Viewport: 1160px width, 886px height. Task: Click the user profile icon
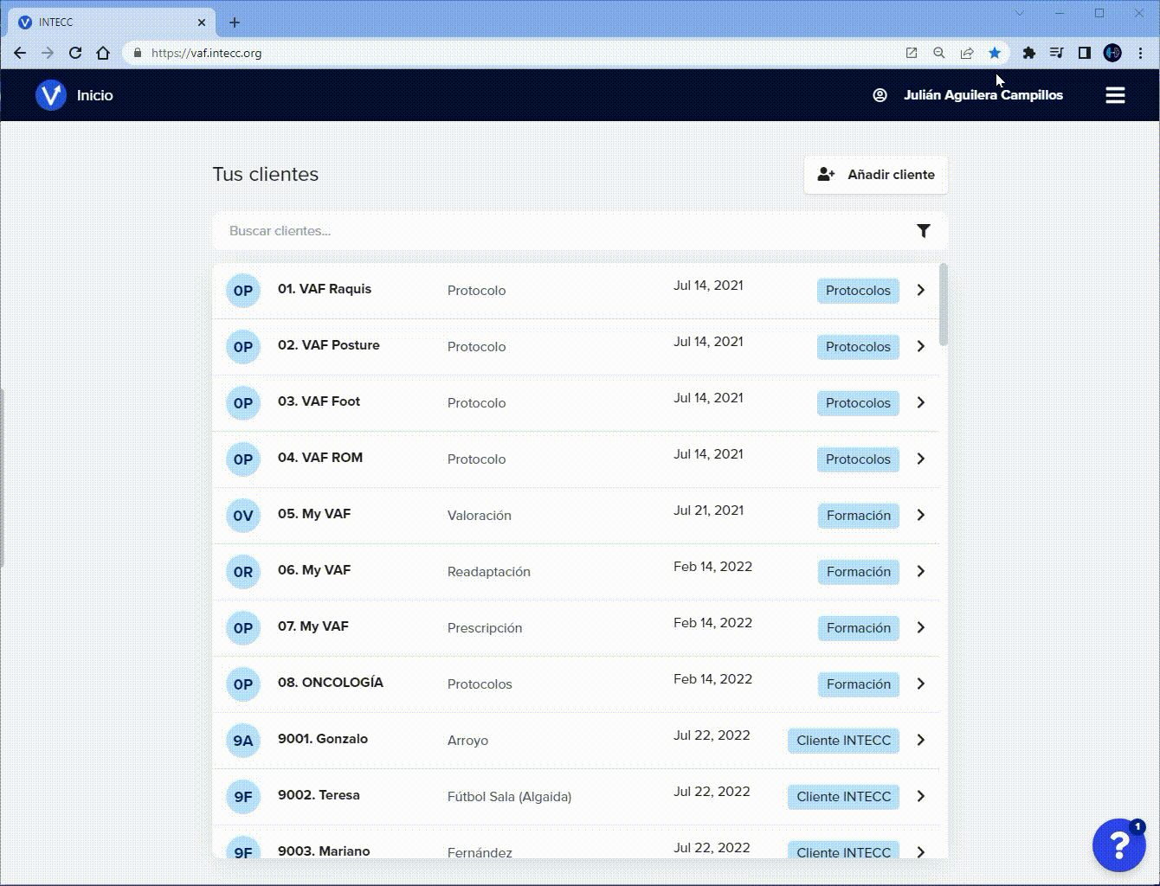880,95
